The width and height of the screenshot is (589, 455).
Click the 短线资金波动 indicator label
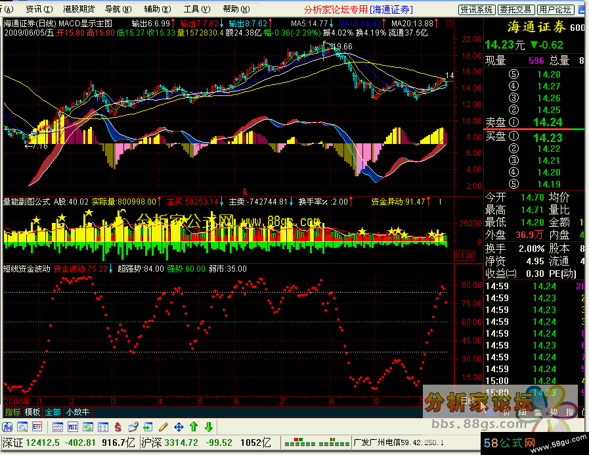pos(27,269)
